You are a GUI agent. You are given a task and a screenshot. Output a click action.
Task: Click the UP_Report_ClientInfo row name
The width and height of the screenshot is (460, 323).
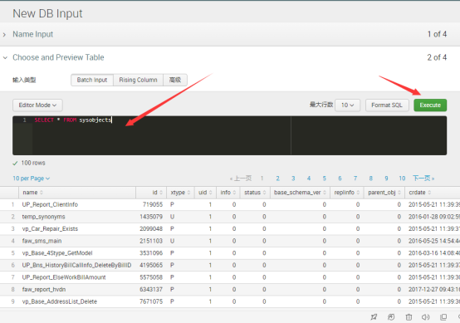coord(50,204)
